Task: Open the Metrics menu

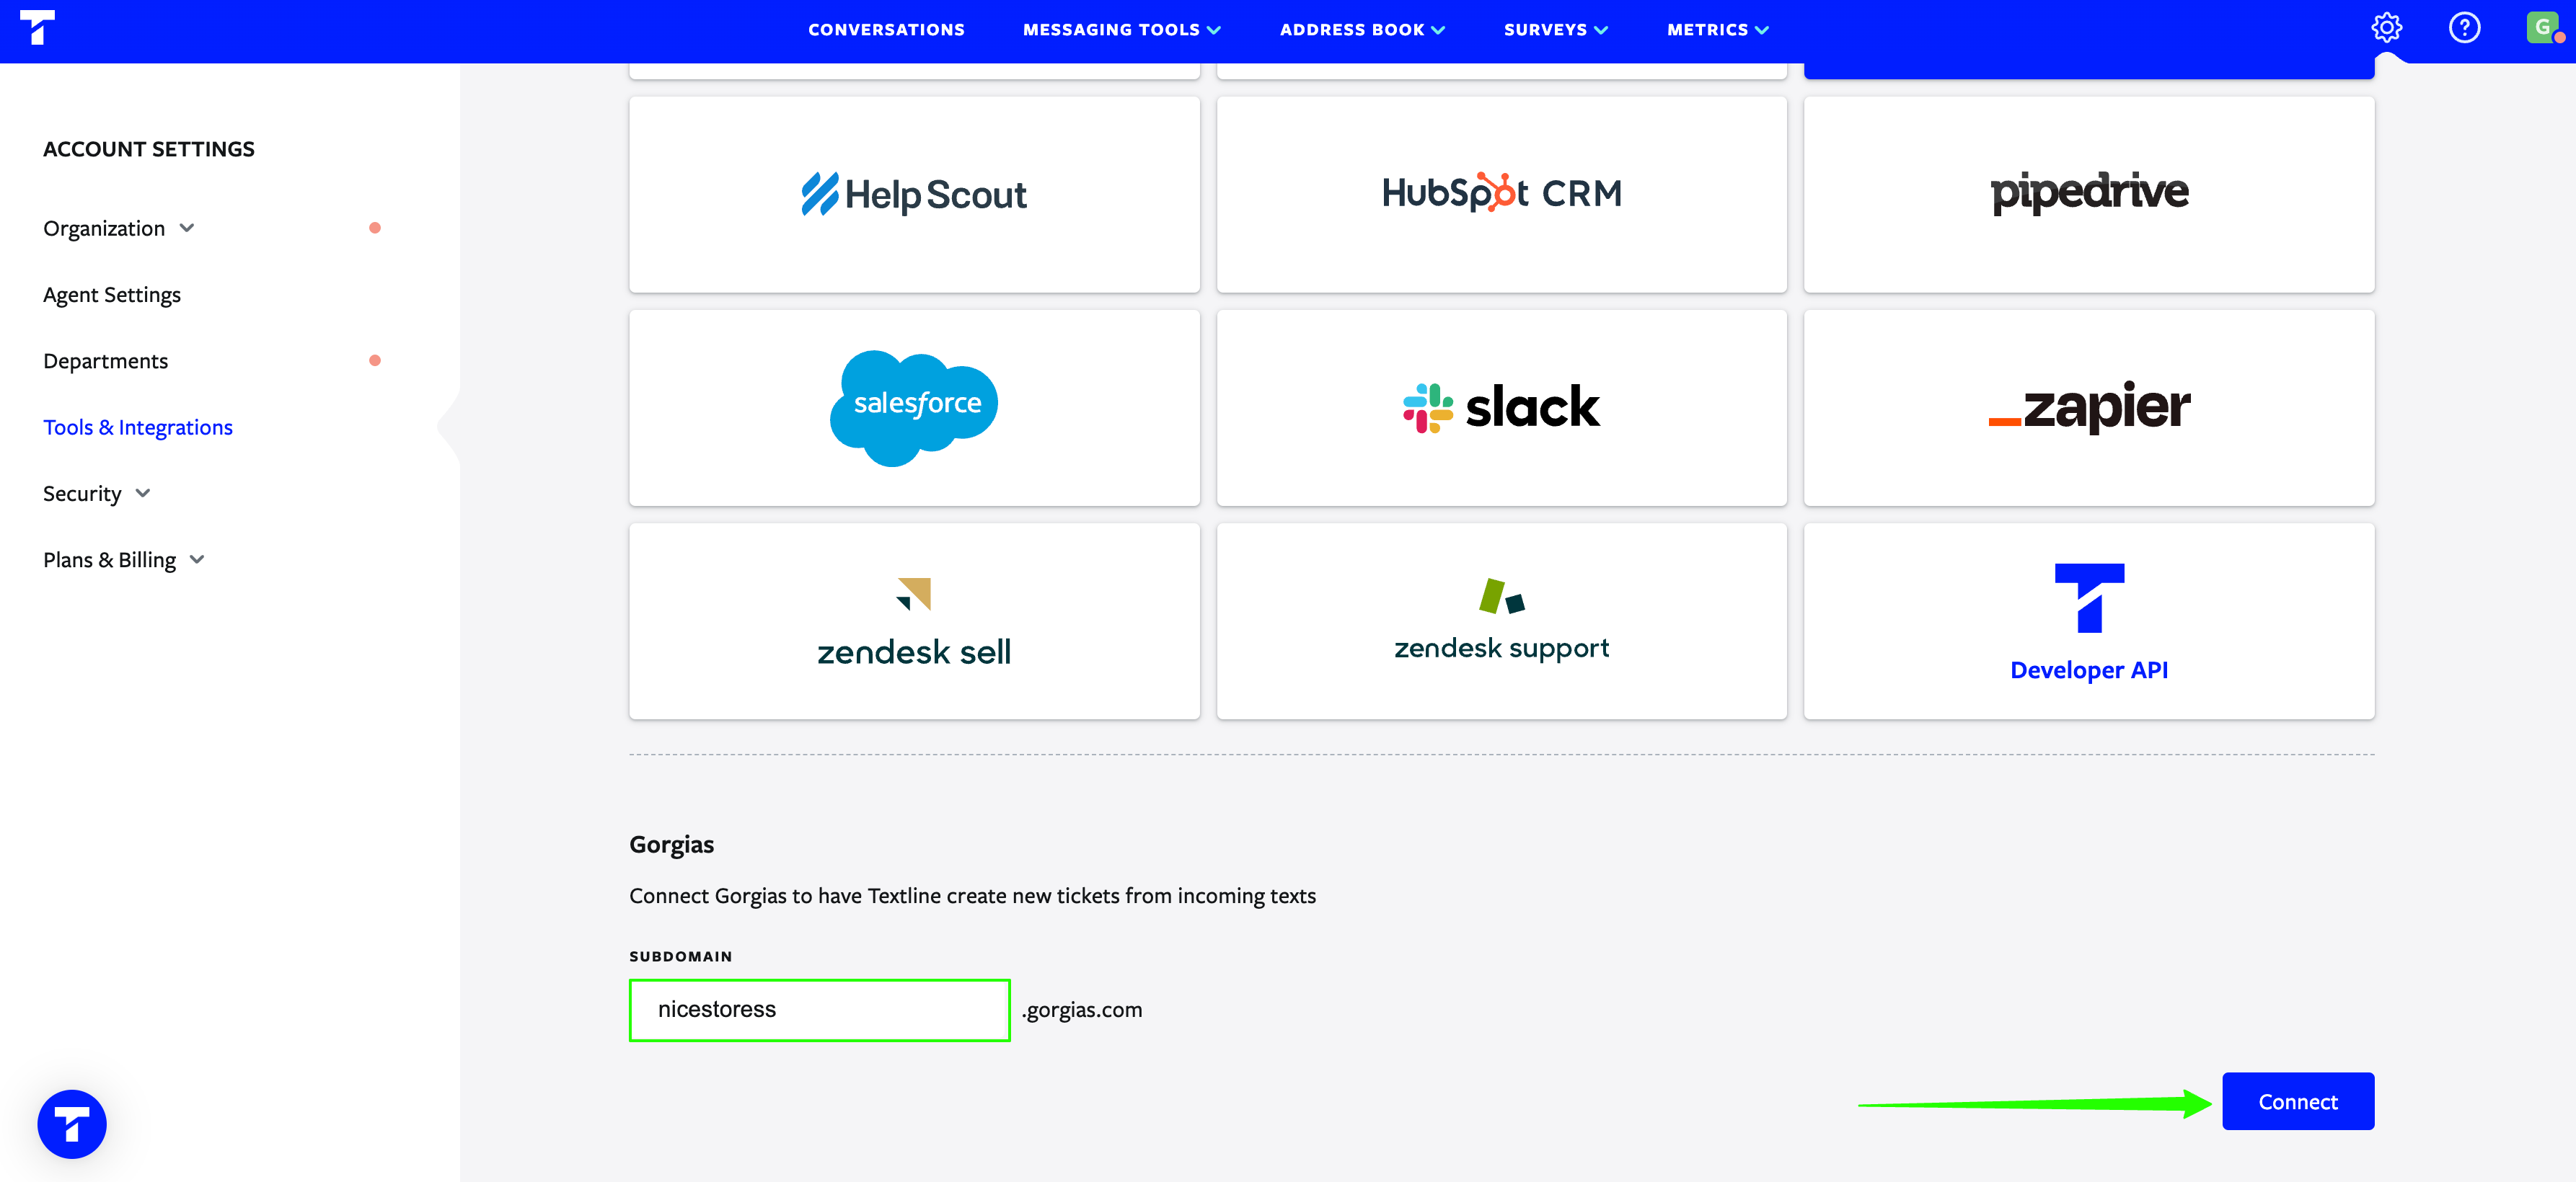Action: click(1717, 30)
